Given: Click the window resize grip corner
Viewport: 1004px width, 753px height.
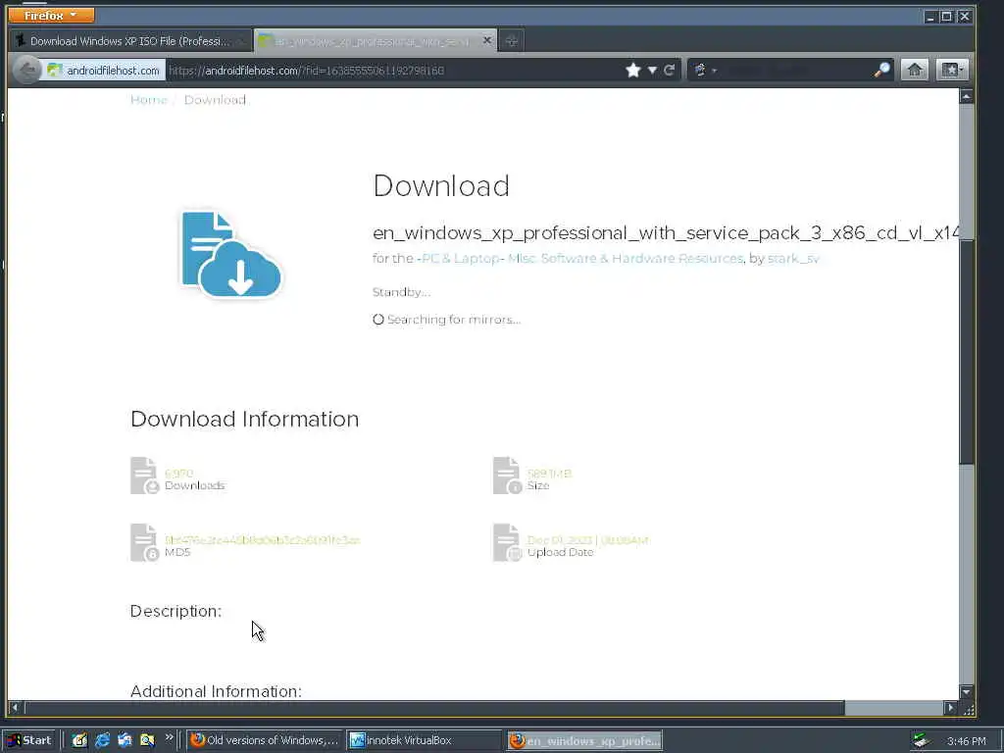Looking at the screenshot, I should 968,709.
